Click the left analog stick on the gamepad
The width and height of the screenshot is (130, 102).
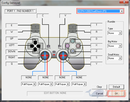pos(45,56)
